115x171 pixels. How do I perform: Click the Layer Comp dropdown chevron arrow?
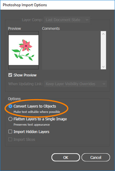point(87,20)
